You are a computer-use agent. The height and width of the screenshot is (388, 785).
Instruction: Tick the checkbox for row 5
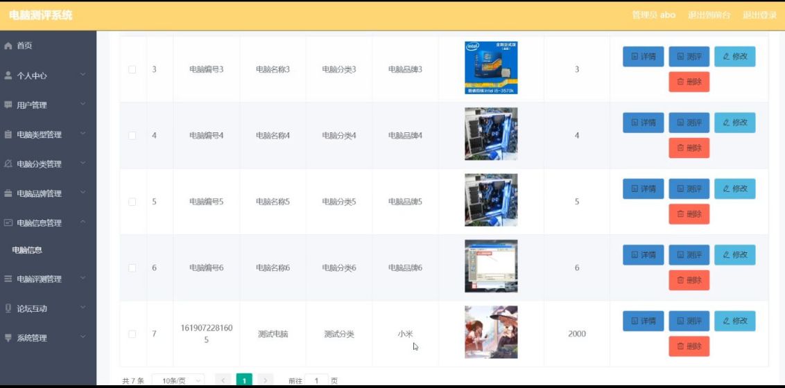pyautogui.click(x=132, y=202)
